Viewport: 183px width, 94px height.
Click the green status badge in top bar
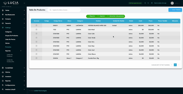(x=135, y=3)
